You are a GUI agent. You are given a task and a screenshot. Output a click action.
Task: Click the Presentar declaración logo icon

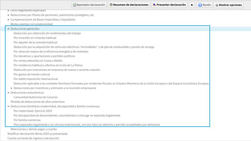154,5
